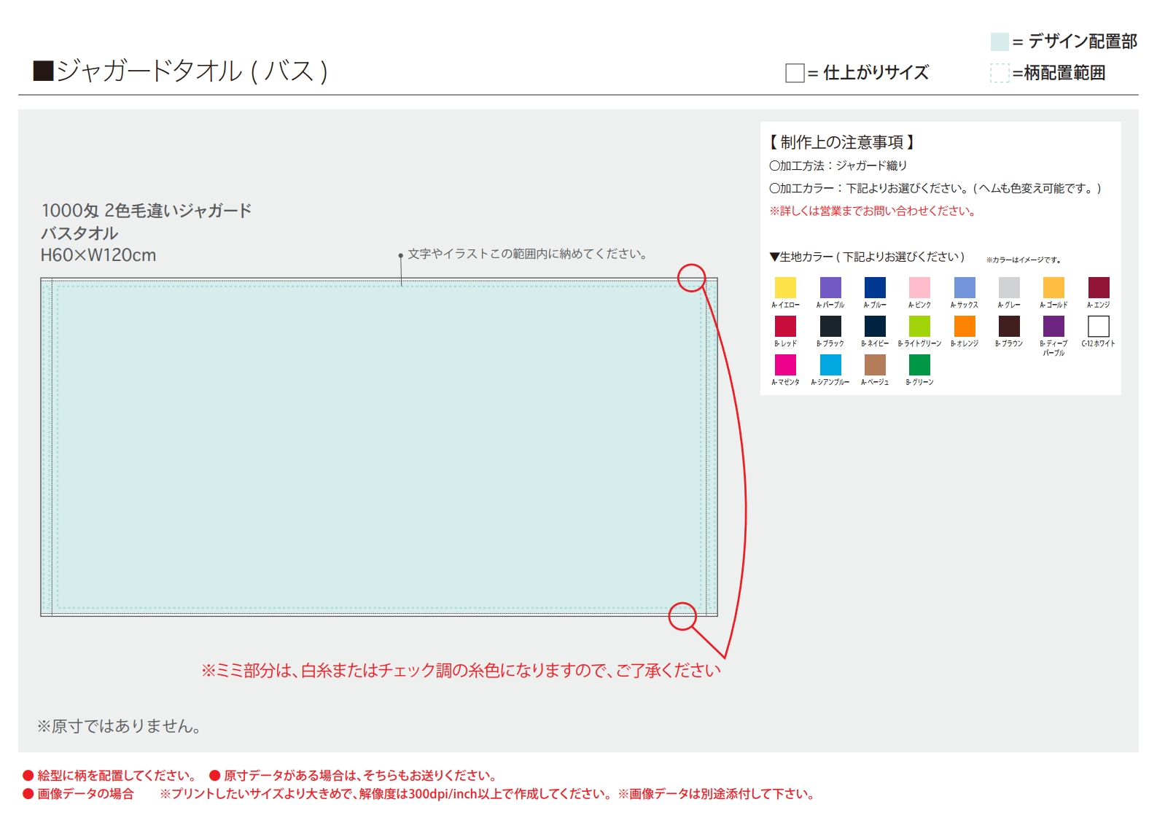Click the バスタオル label
The width and height of the screenshot is (1157, 818).
[x=79, y=233]
